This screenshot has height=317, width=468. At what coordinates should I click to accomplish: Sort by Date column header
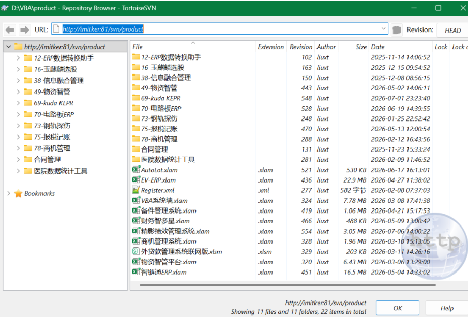click(401, 47)
